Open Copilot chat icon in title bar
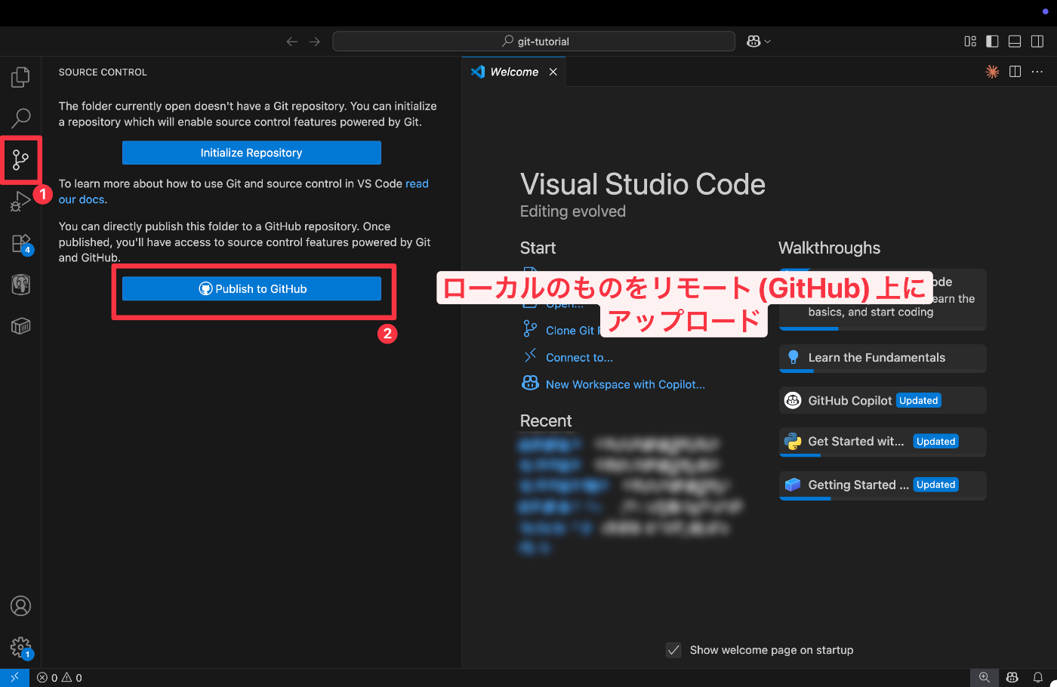The width and height of the screenshot is (1057, 687). pyautogui.click(x=753, y=42)
